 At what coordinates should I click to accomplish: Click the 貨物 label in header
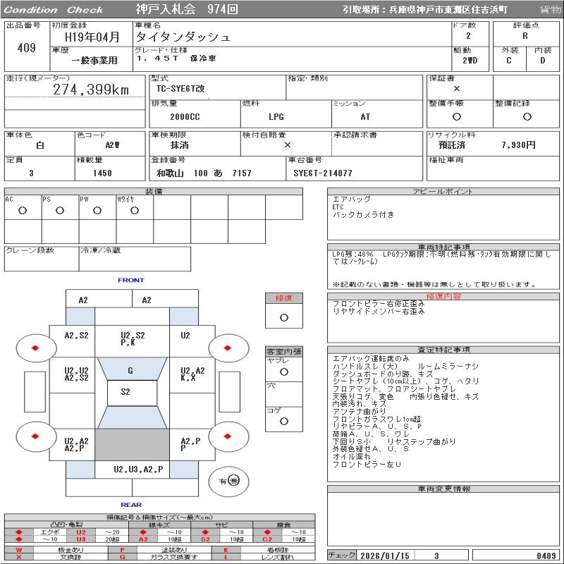[550, 10]
